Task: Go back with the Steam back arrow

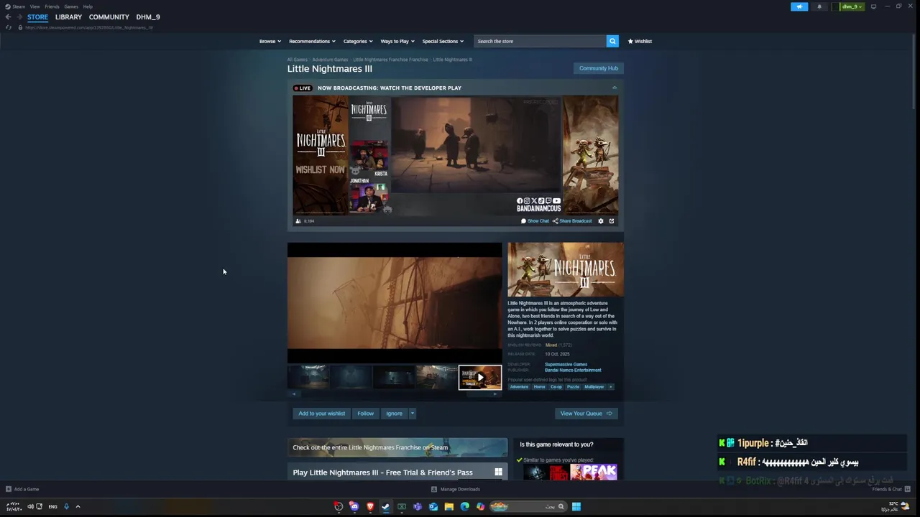Action: 8,17
